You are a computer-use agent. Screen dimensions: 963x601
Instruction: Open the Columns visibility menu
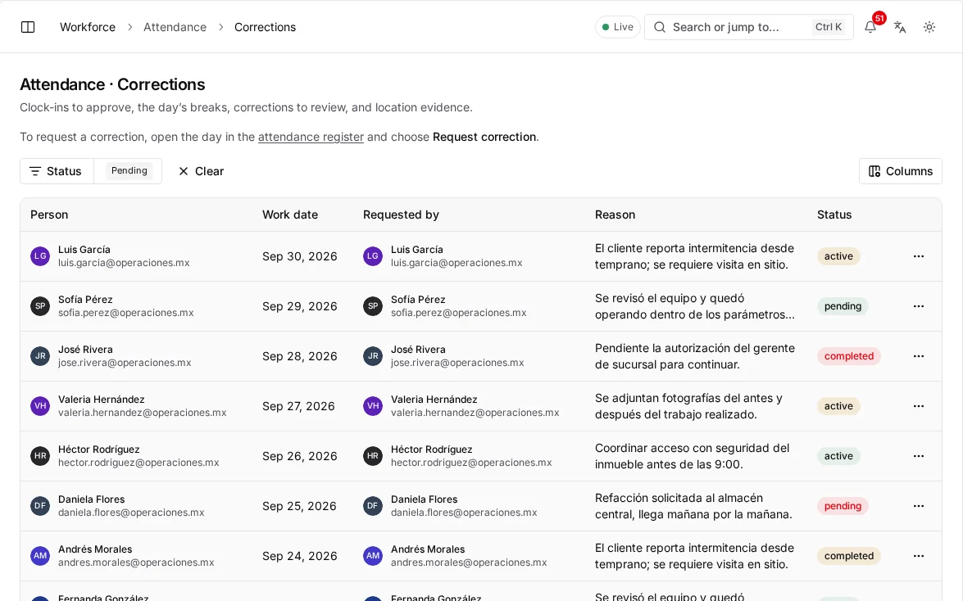pos(901,171)
